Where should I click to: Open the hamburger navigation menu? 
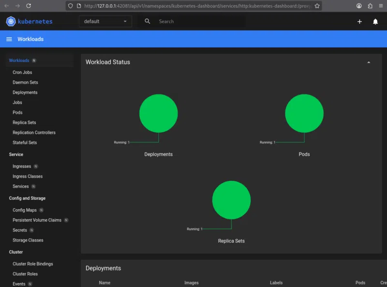coord(9,39)
